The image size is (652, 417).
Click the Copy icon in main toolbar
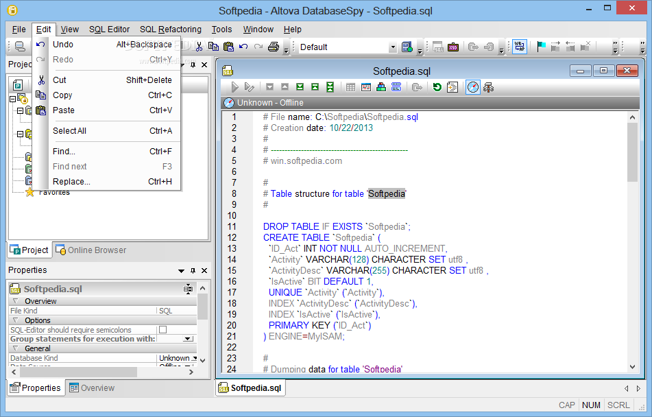[x=213, y=47]
